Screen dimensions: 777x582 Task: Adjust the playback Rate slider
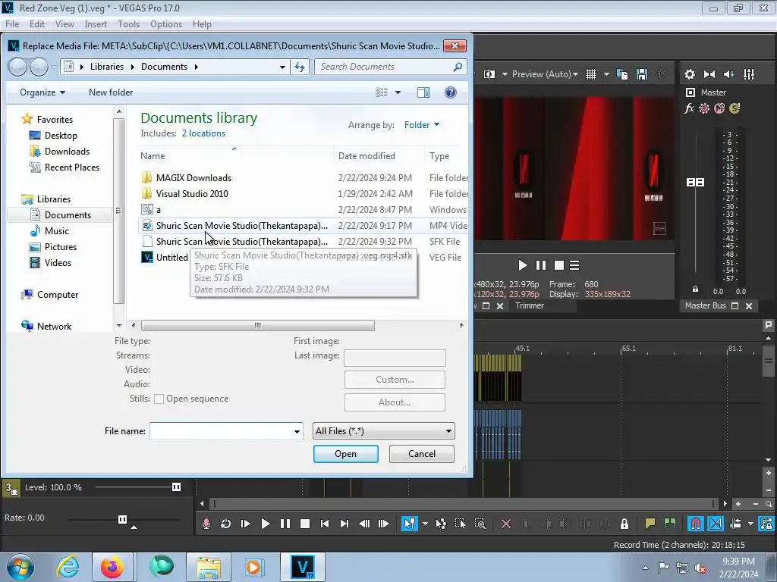coord(122,519)
